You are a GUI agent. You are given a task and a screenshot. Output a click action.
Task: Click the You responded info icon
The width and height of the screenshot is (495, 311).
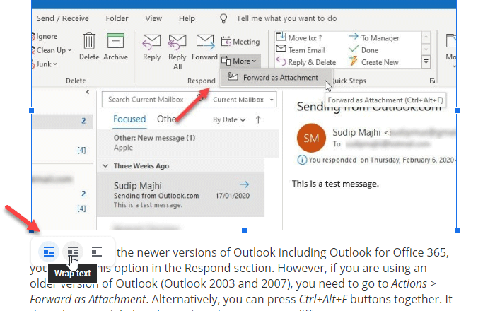pos(302,160)
